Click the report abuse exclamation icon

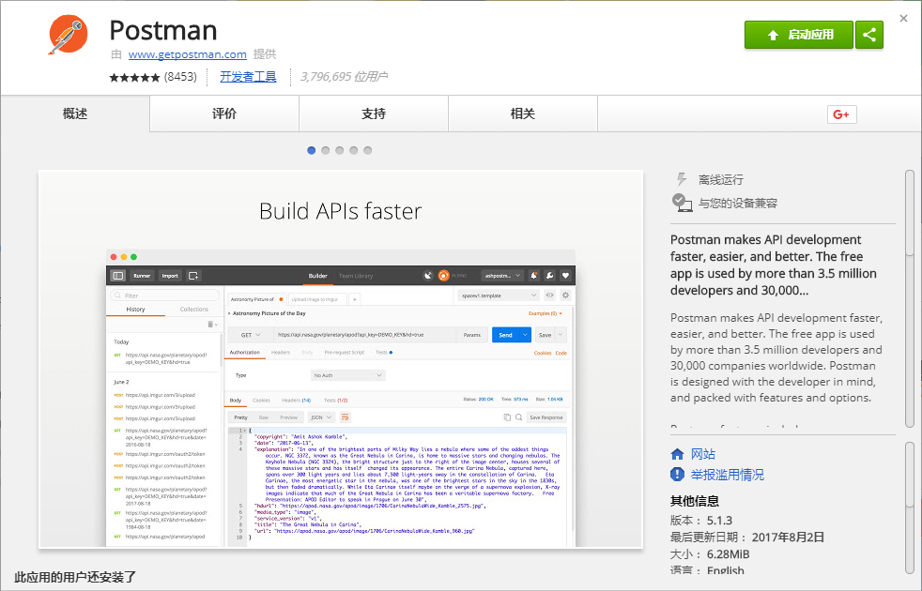[x=677, y=474]
